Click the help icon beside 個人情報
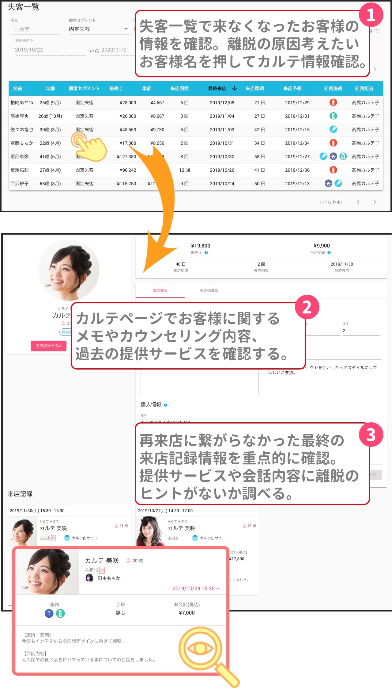 click(x=165, y=405)
